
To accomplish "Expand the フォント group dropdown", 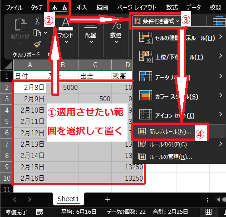I will [66, 42].
